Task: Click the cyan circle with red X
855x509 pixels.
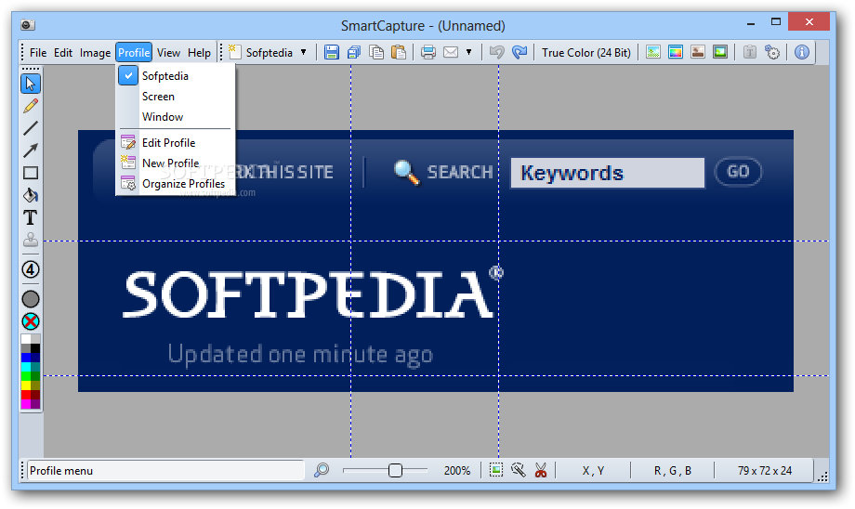Action: (x=31, y=321)
